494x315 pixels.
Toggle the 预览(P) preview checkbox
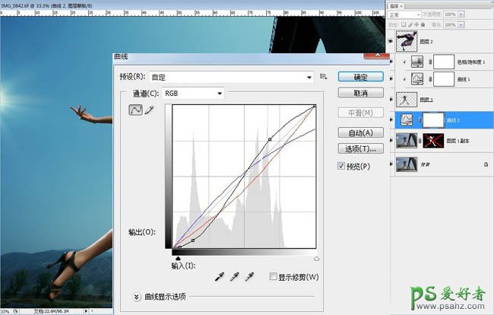coord(340,166)
